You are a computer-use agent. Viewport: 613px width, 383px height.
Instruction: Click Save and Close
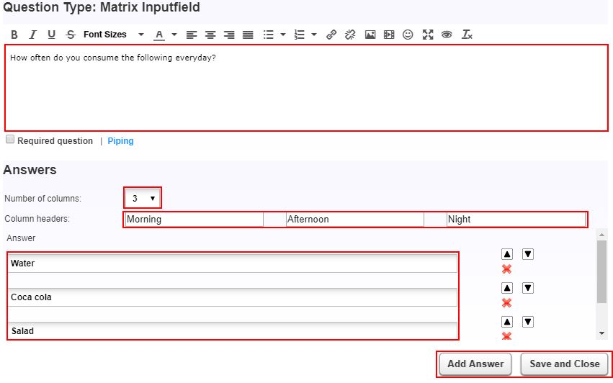pyautogui.click(x=564, y=364)
